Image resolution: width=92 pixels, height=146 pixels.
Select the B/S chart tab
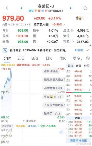[35, 58]
